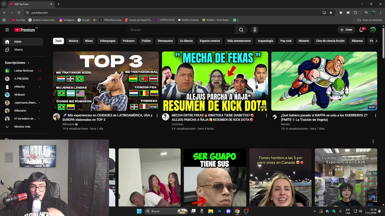
Task: Open File Explorer from the taskbar
Action: [x=211, y=211]
